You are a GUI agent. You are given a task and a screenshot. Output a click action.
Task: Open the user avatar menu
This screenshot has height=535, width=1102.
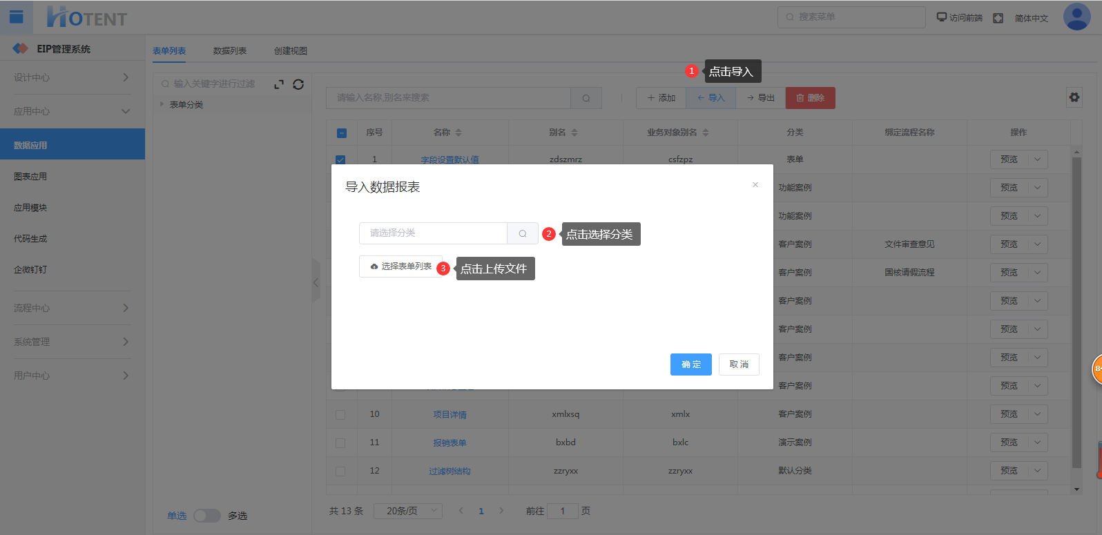tap(1076, 17)
